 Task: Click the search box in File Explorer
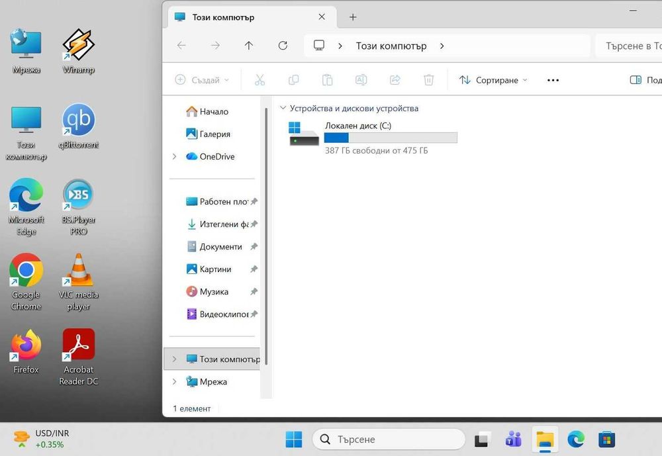point(629,46)
